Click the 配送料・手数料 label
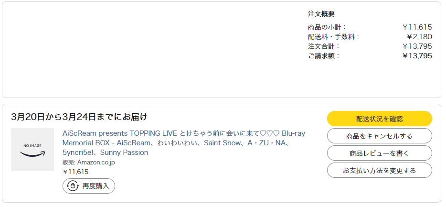This screenshot has height=207, width=446. tap(334, 37)
